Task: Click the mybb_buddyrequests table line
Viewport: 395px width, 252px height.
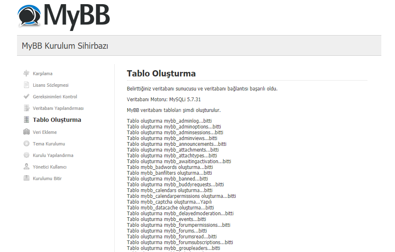Action: pyautogui.click(x=175, y=184)
